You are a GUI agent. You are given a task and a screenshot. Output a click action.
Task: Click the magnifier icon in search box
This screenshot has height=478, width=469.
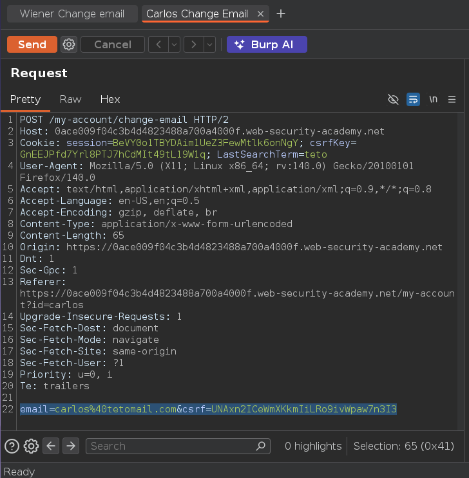261,446
